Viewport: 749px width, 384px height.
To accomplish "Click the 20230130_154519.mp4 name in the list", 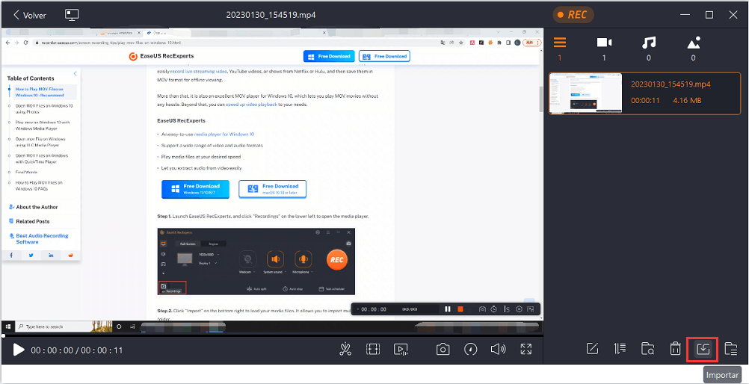I will [x=671, y=84].
